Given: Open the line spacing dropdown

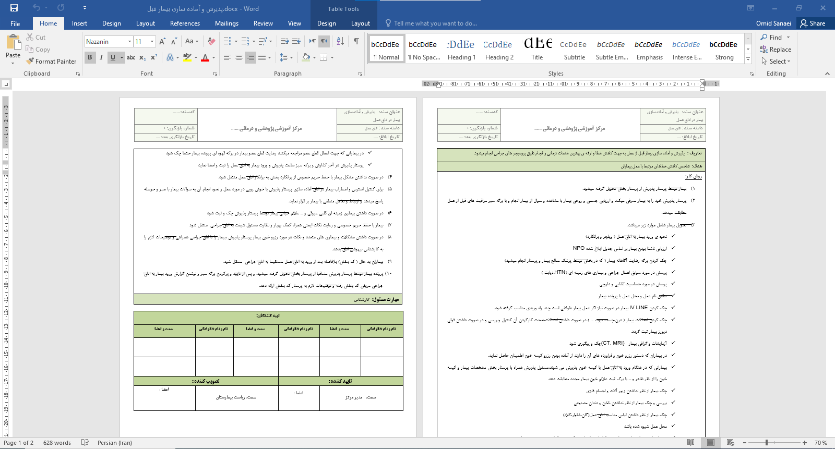Looking at the screenshot, I should click(x=287, y=57).
